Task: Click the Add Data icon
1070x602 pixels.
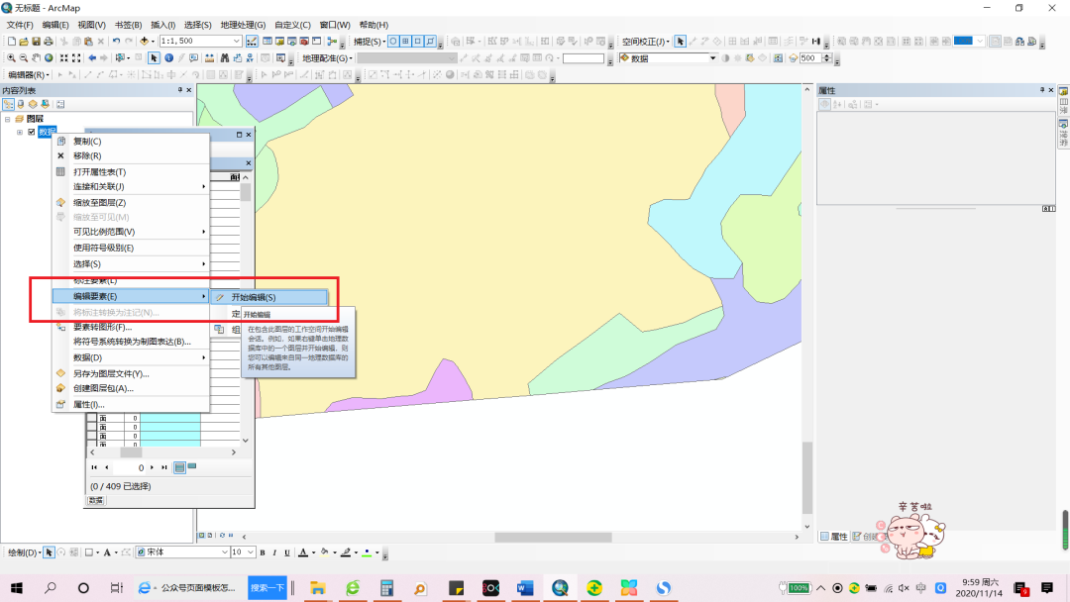Action: (x=144, y=42)
